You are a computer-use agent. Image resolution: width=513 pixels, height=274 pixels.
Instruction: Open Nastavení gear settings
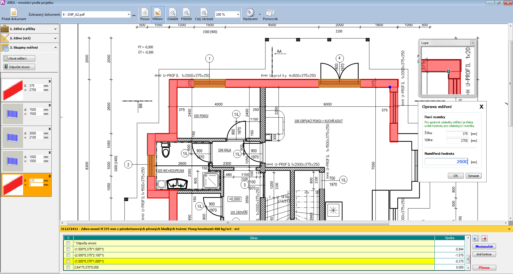[250, 13]
